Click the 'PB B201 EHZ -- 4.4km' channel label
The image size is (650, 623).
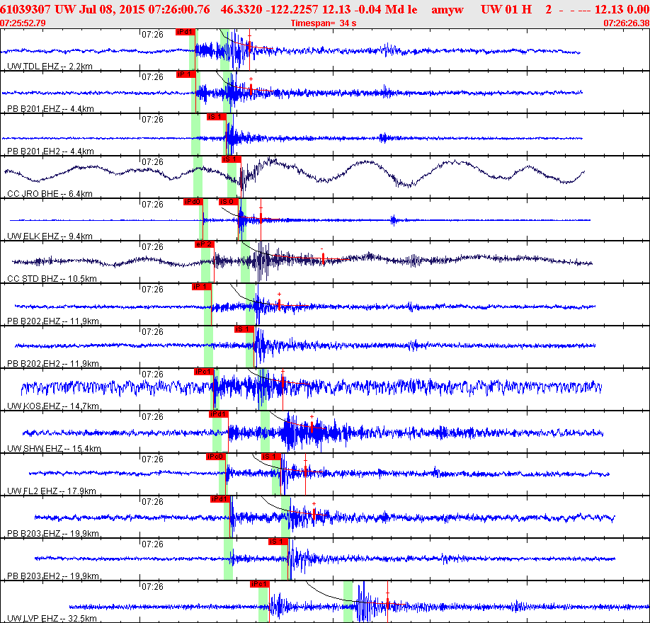click(x=50, y=109)
